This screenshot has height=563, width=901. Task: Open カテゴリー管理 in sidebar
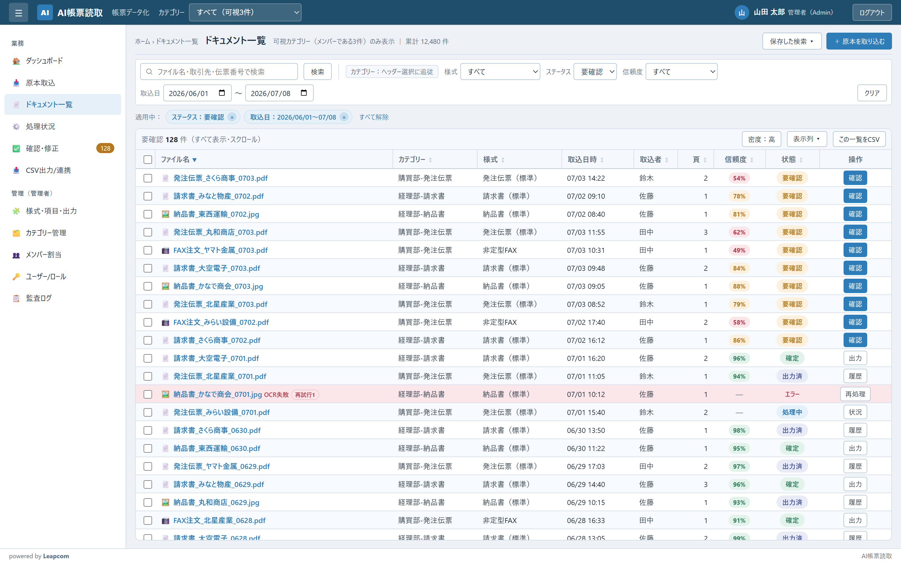click(63, 233)
